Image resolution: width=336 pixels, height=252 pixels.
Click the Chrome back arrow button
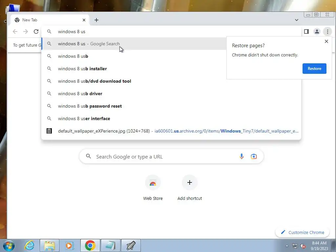[15, 32]
